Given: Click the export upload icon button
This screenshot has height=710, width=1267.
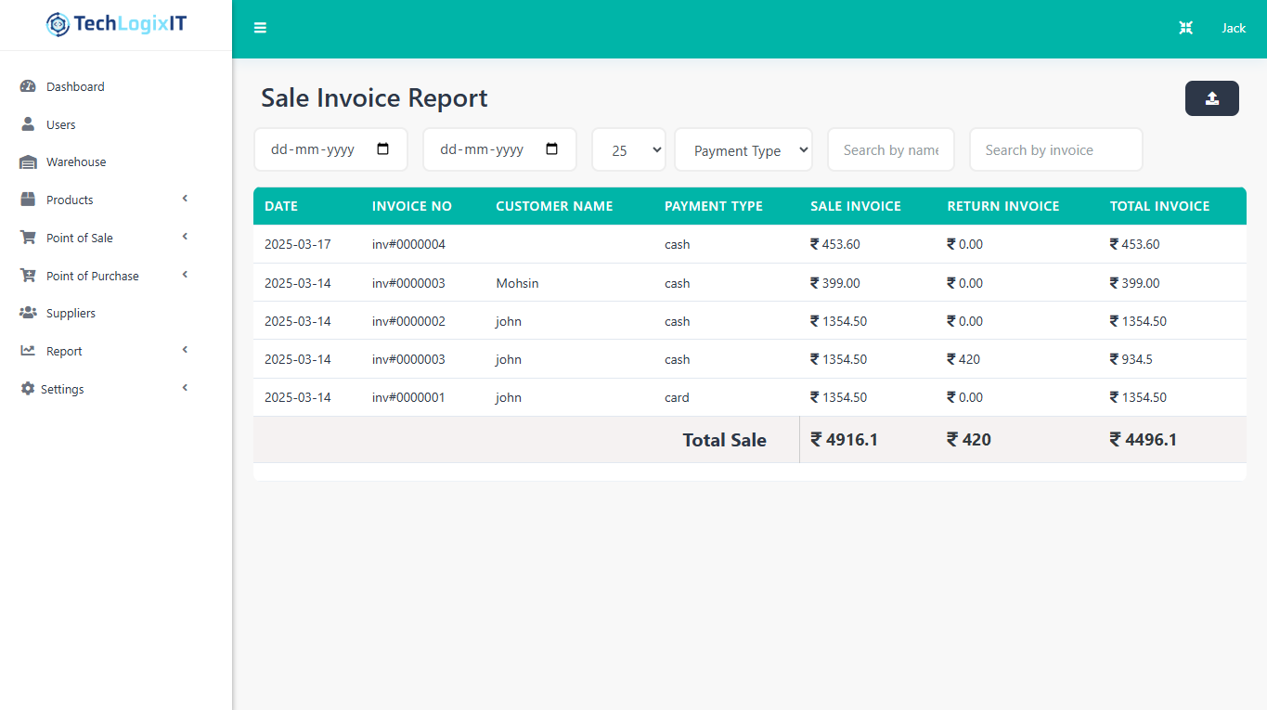Looking at the screenshot, I should [1211, 98].
